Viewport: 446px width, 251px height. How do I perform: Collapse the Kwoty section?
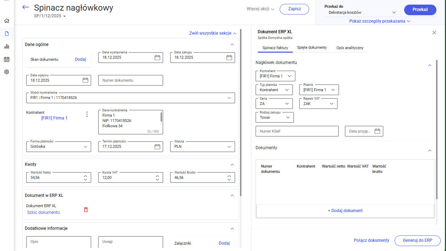(x=232, y=165)
